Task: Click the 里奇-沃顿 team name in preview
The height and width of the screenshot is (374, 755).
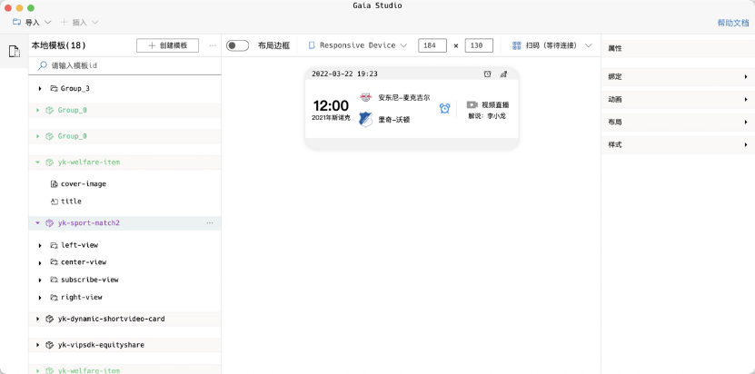Action: click(394, 120)
